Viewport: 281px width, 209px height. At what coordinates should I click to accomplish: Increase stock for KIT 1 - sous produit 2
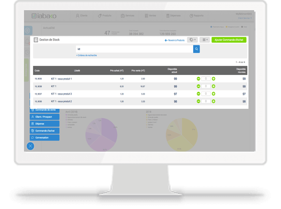[213, 101]
